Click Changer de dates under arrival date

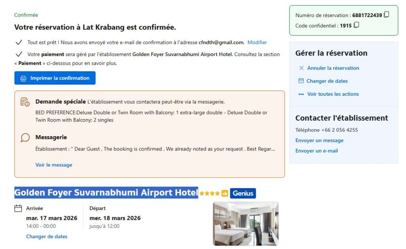click(46, 237)
